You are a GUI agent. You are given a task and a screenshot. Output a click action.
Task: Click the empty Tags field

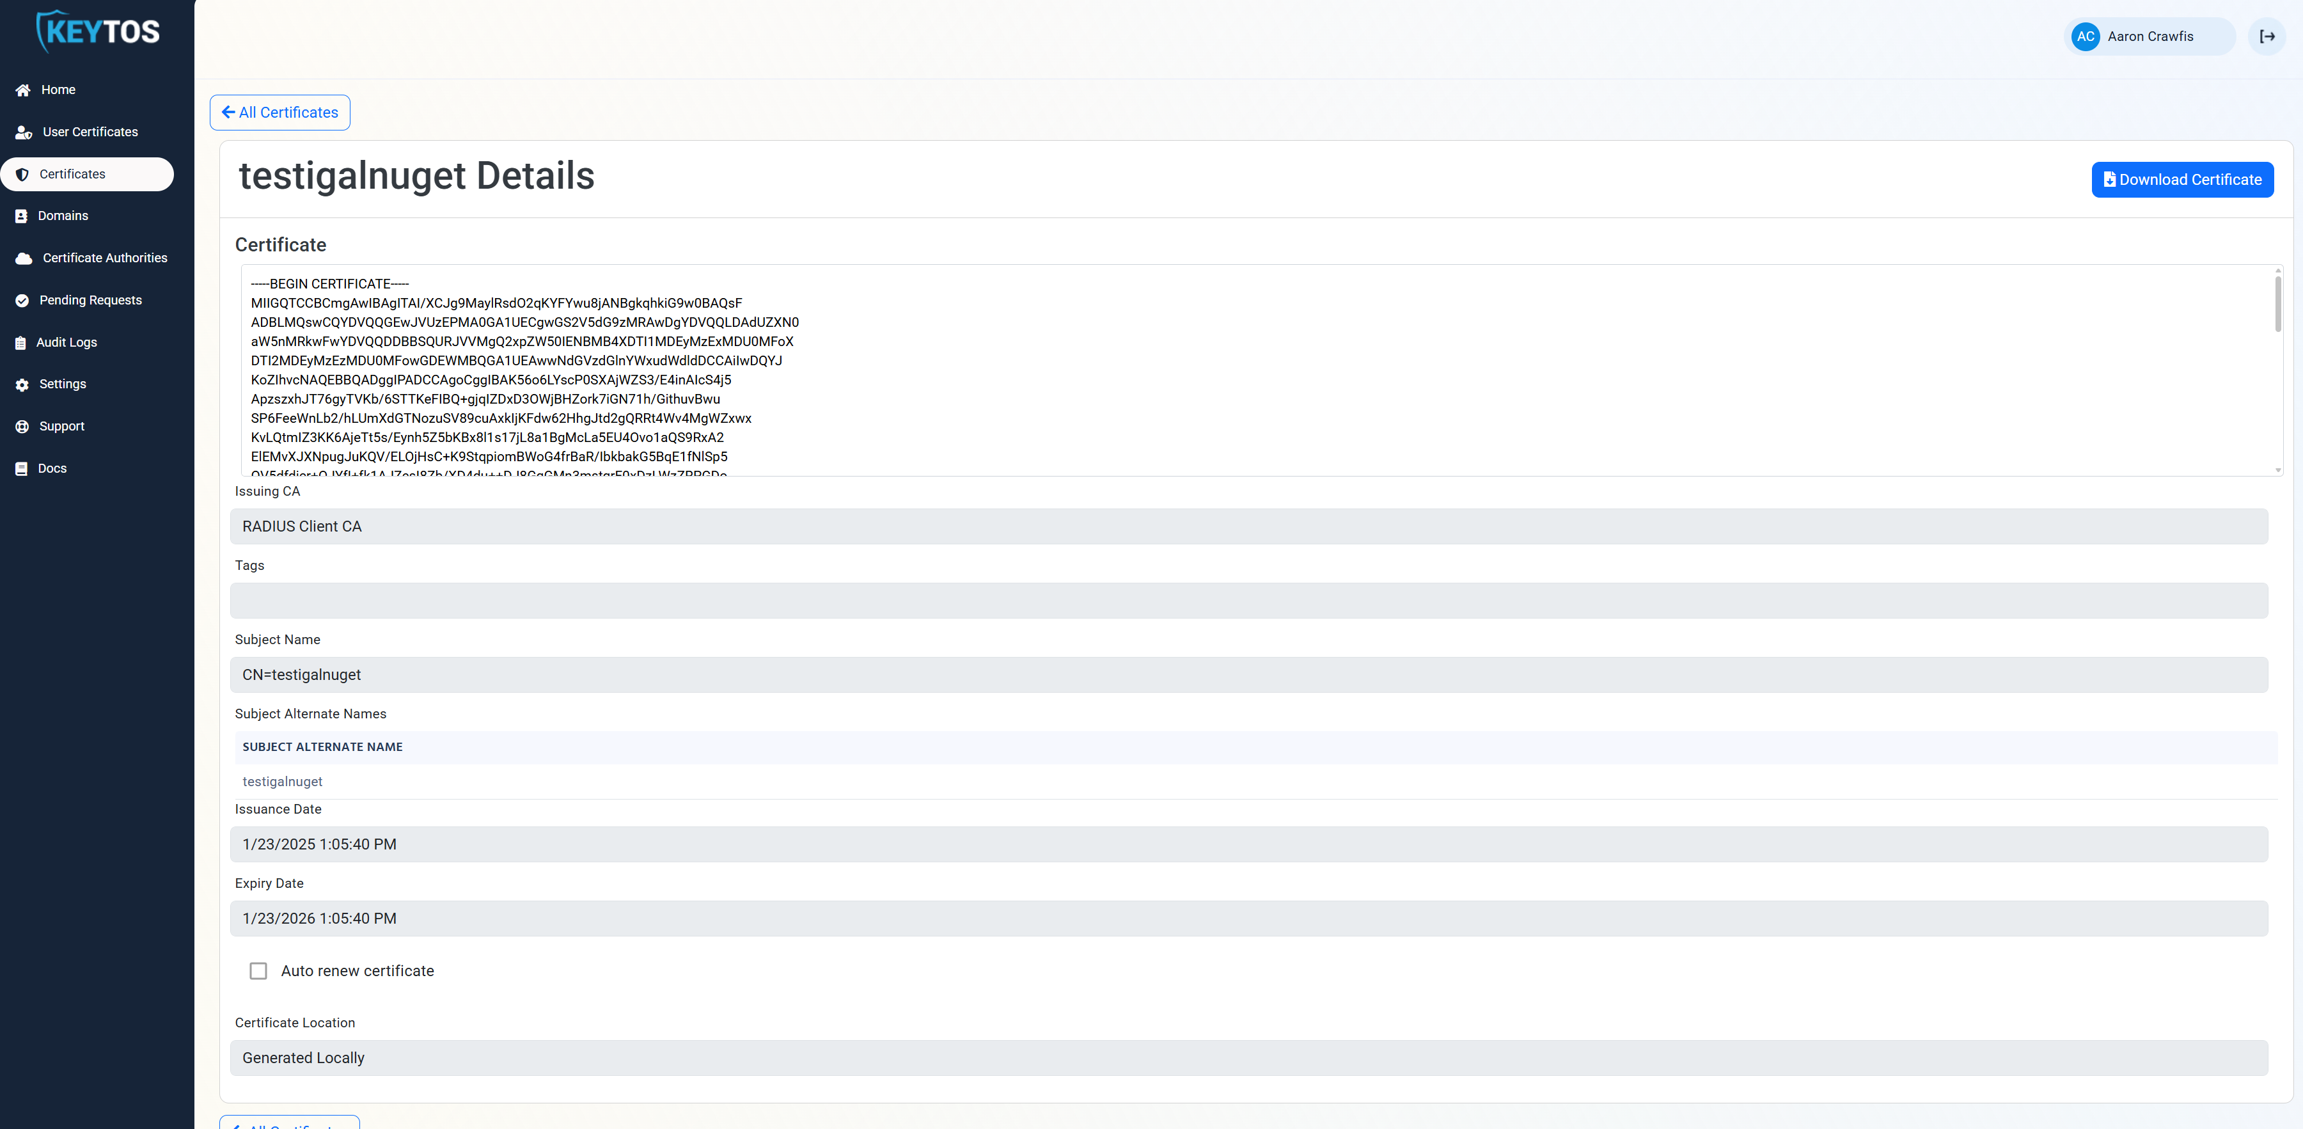click(x=1248, y=601)
